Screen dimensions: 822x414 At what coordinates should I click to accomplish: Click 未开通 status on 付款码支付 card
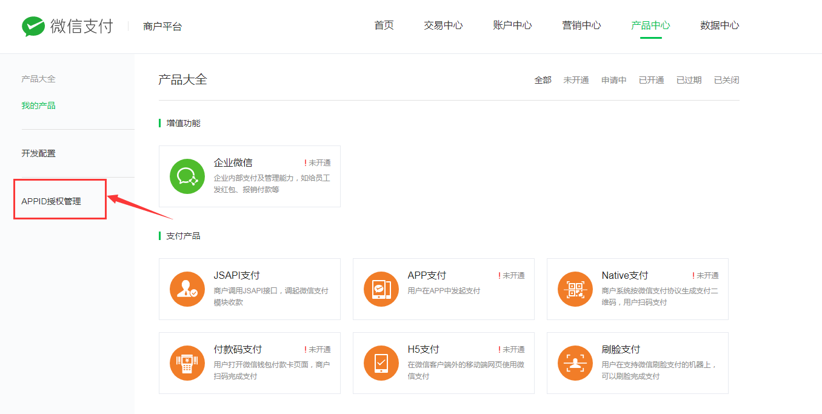(x=318, y=350)
